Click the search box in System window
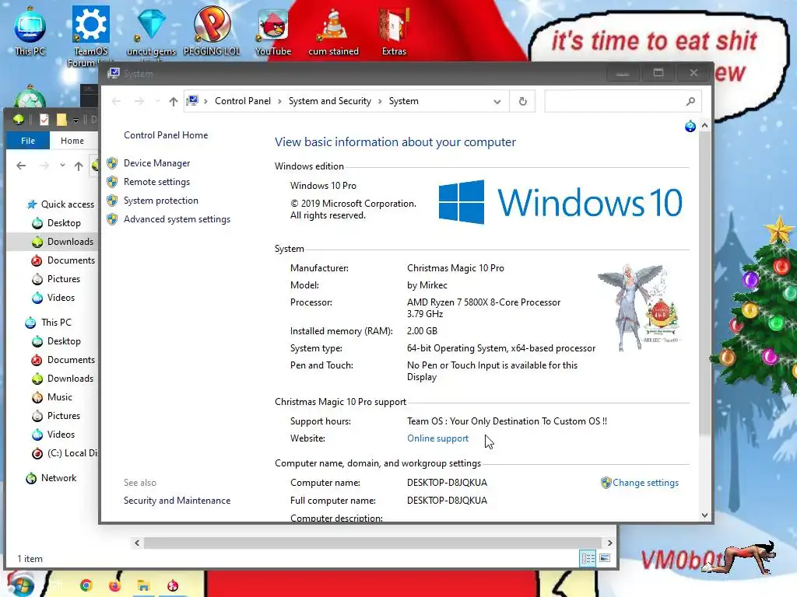The height and width of the screenshot is (597, 797). coord(623,101)
